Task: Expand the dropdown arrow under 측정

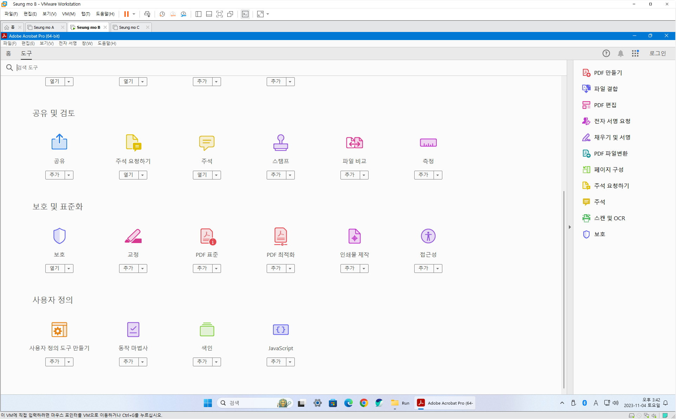Action: [438, 175]
